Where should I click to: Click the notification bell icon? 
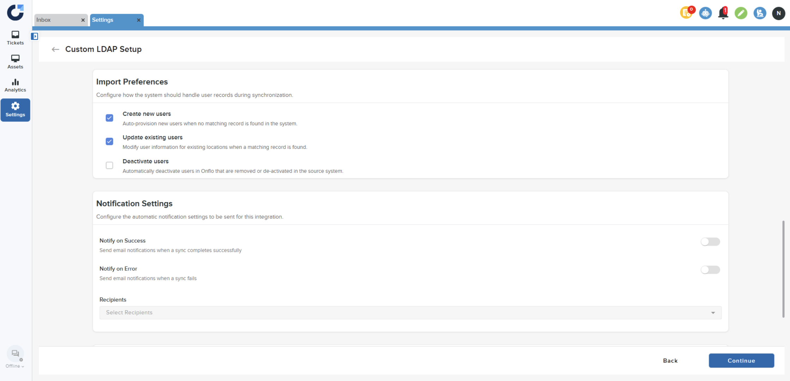723,13
